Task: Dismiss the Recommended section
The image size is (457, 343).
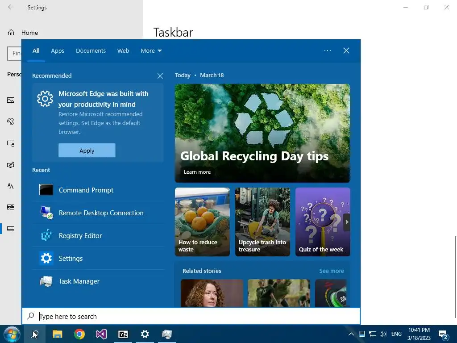Action: coord(160,76)
